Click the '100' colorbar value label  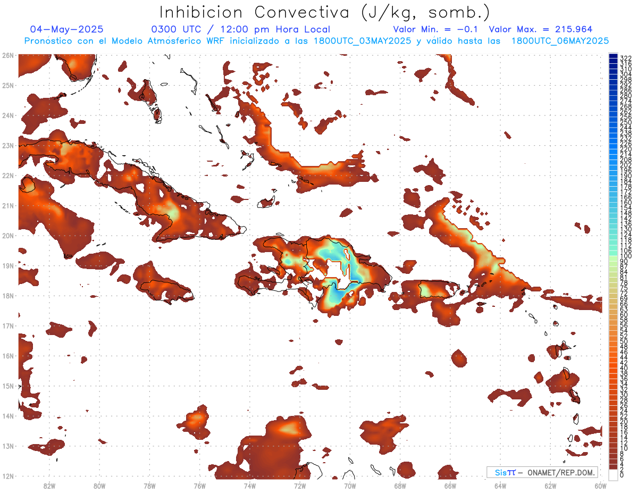(x=626, y=256)
